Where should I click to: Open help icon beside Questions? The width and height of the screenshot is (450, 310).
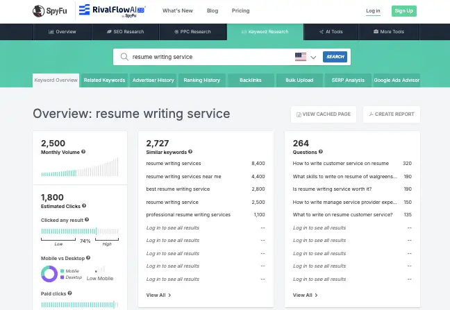pos(321,152)
